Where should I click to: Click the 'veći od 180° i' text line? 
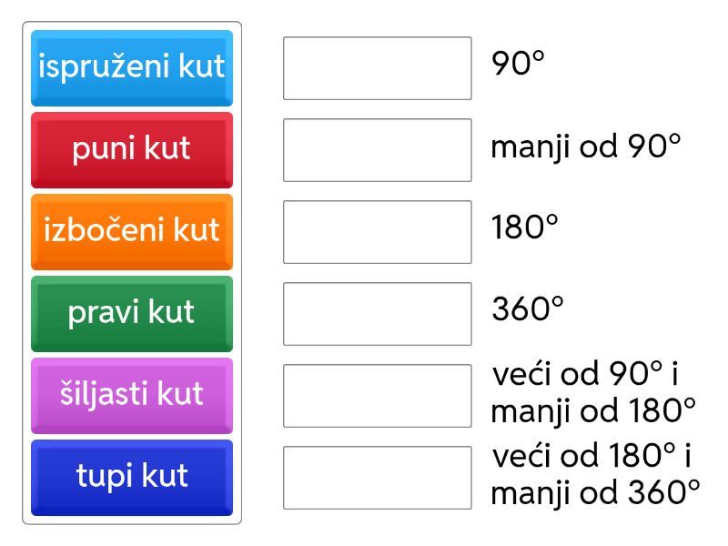591,455
